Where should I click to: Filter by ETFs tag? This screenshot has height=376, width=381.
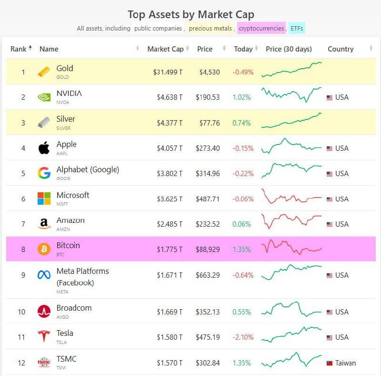[x=297, y=28]
